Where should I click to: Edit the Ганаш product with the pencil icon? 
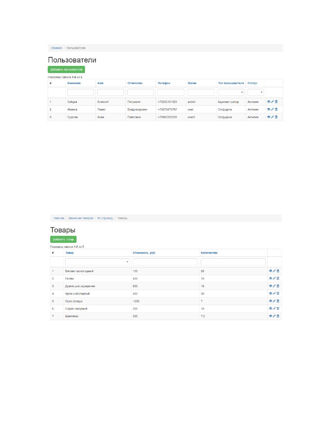274,278
